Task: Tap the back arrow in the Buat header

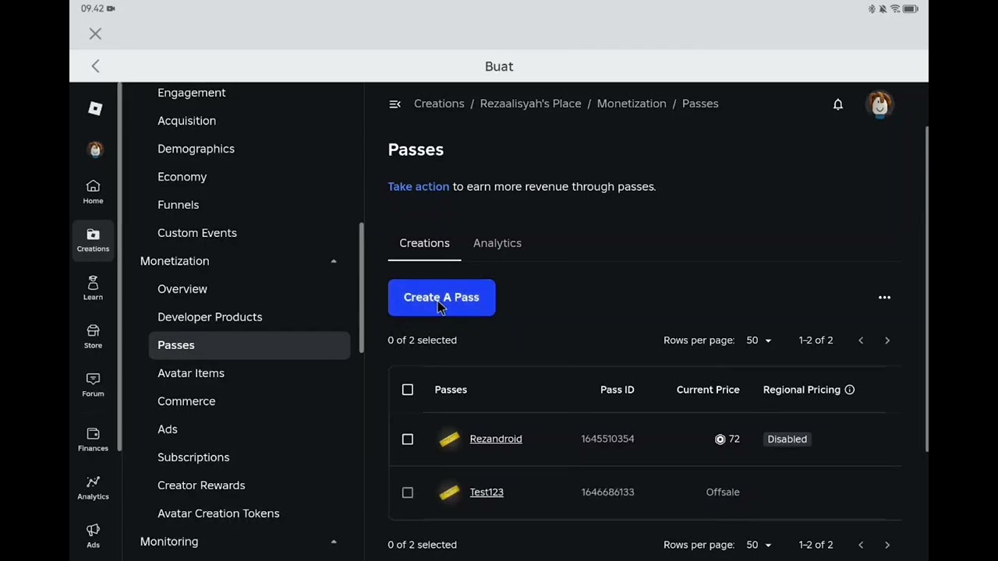Action: pos(95,66)
